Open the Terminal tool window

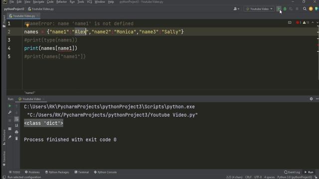[81, 172]
